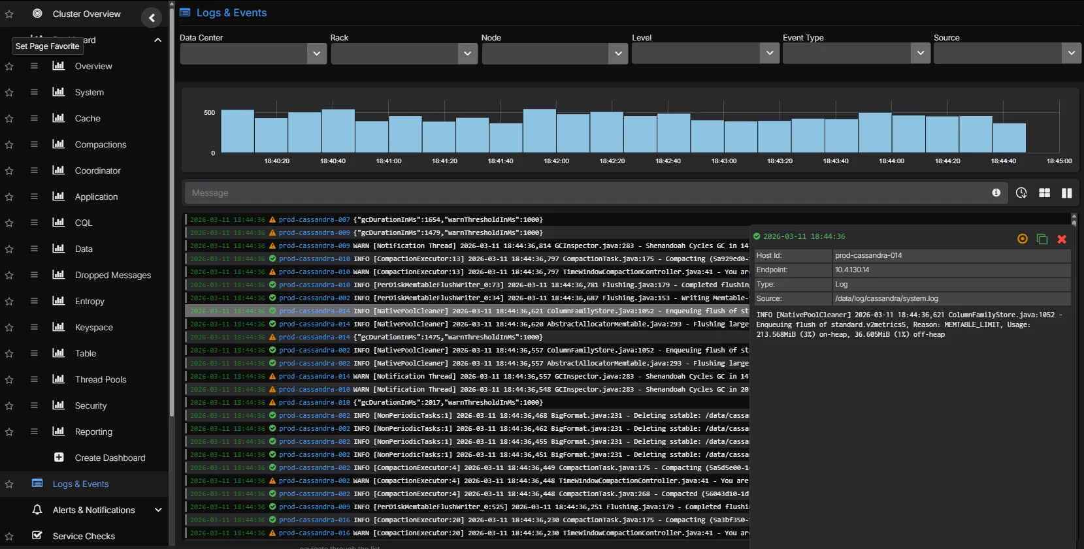The image size is (1084, 549).
Task: Click warning icon on prod-cassandra-007 gcDurationInMs row
Action: click(x=272, y=219)
